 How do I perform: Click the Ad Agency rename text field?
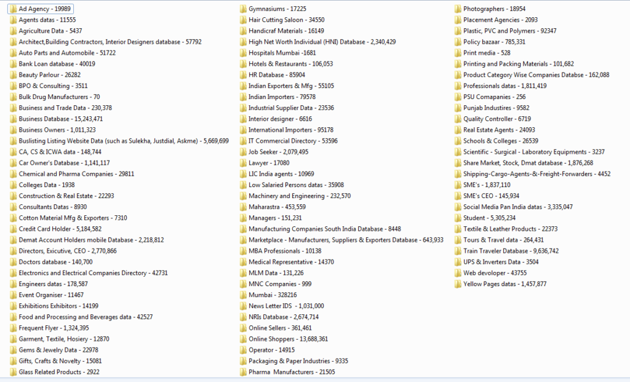tap(41, 9)
